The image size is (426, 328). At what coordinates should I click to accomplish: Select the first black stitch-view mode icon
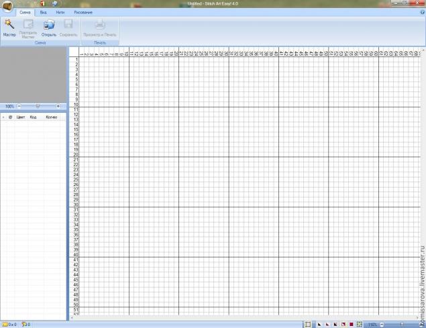(x=319, y=324)
